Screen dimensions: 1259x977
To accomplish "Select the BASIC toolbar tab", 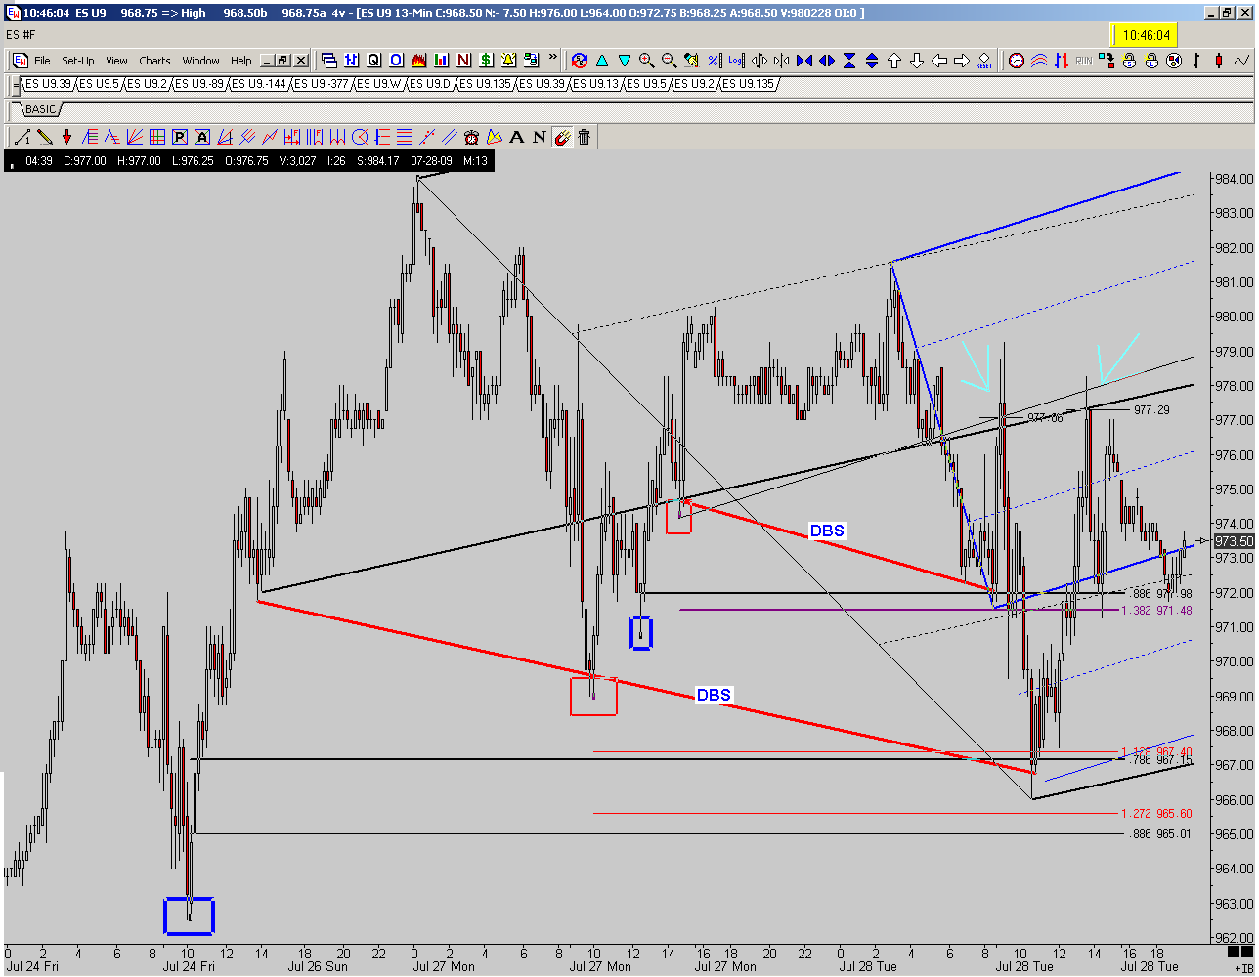I will click(41, 109).
